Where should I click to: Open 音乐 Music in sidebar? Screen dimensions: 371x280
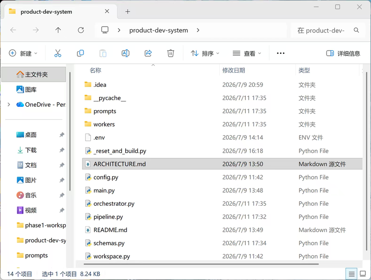pyautogui.click(x=26, y=195)
